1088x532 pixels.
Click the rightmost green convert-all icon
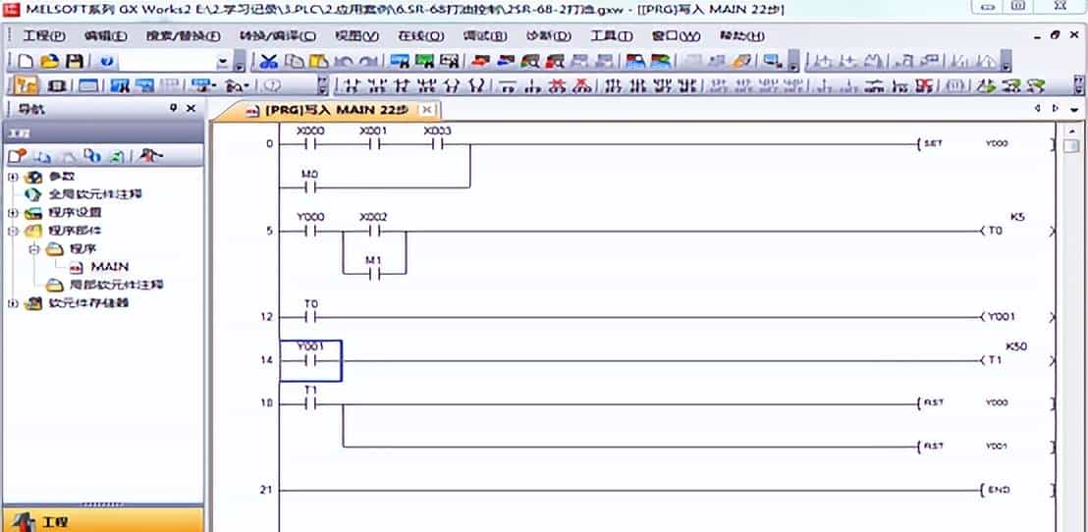(x=1035, y=86)
